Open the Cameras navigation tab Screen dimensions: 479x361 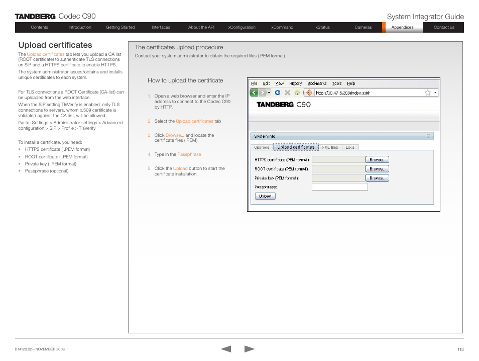point(363,27)
